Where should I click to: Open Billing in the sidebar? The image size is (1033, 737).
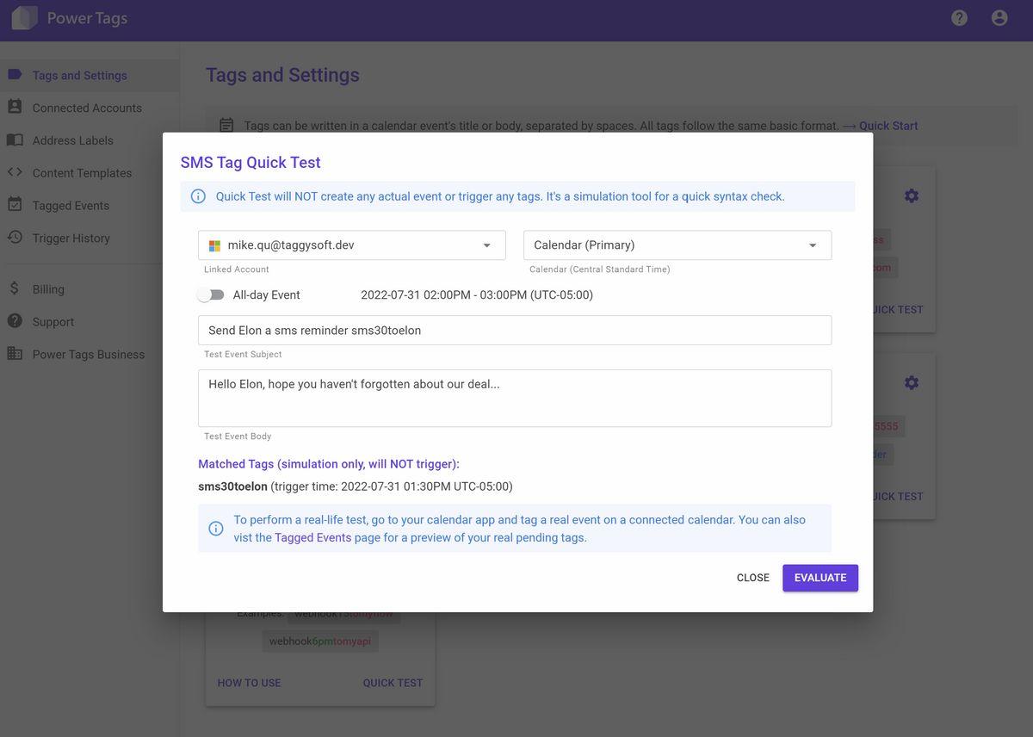(x=90, y=289)
